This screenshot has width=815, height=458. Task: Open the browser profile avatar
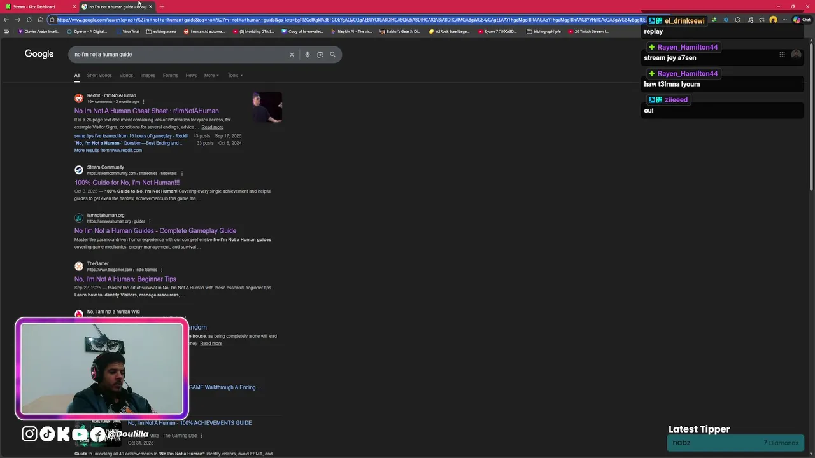pyautogui.click(x=773, y=20)
